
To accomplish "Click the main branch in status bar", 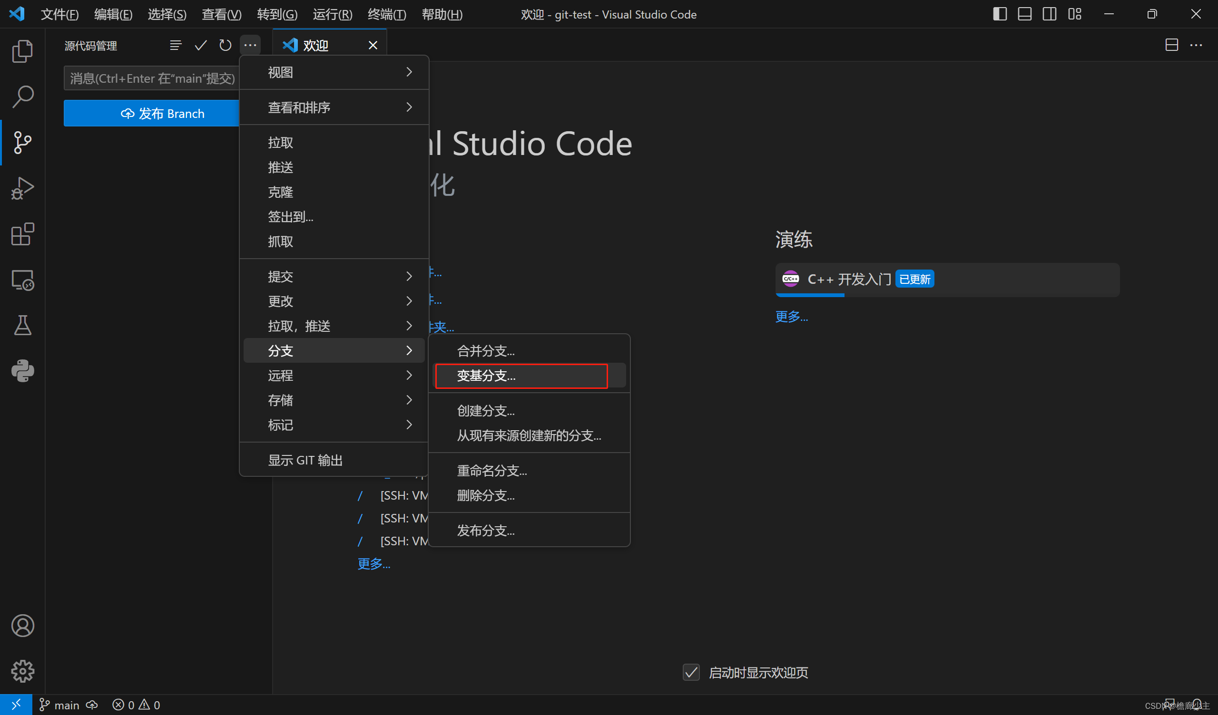I will 59,705.
